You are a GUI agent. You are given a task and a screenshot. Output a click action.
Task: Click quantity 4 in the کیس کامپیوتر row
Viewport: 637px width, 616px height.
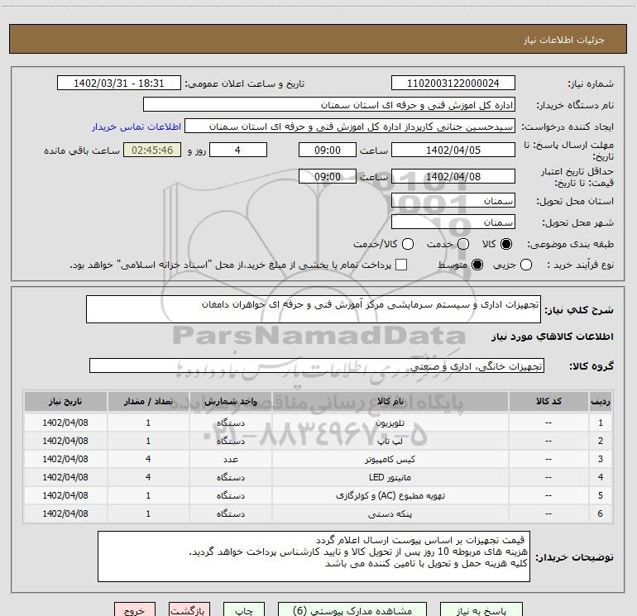[x=148, y=459]
